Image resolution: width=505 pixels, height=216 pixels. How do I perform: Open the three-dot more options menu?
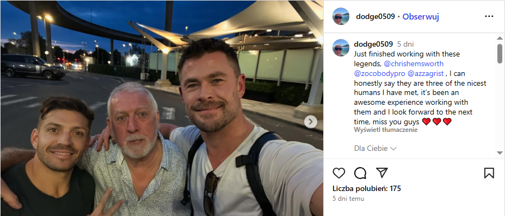click(x=489, y=16)
